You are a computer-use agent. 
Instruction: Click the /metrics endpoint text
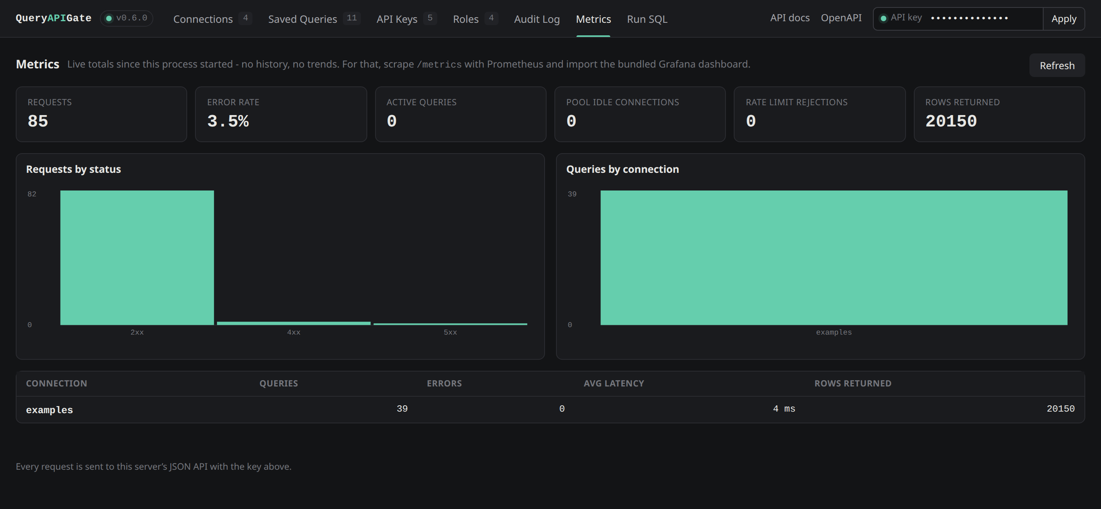[x=439, y=64]
